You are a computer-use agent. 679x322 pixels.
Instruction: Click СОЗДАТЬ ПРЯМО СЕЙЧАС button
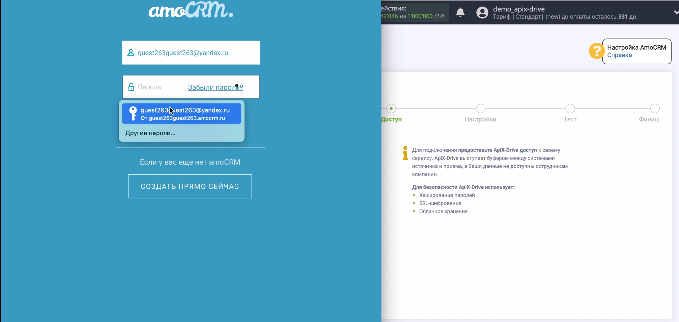coord(190,186)
